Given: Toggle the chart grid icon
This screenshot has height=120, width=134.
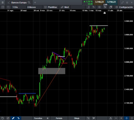Looking at the screenshot, I should point(99,7).
